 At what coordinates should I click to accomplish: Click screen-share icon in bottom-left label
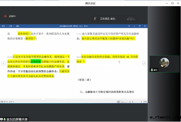2,119
